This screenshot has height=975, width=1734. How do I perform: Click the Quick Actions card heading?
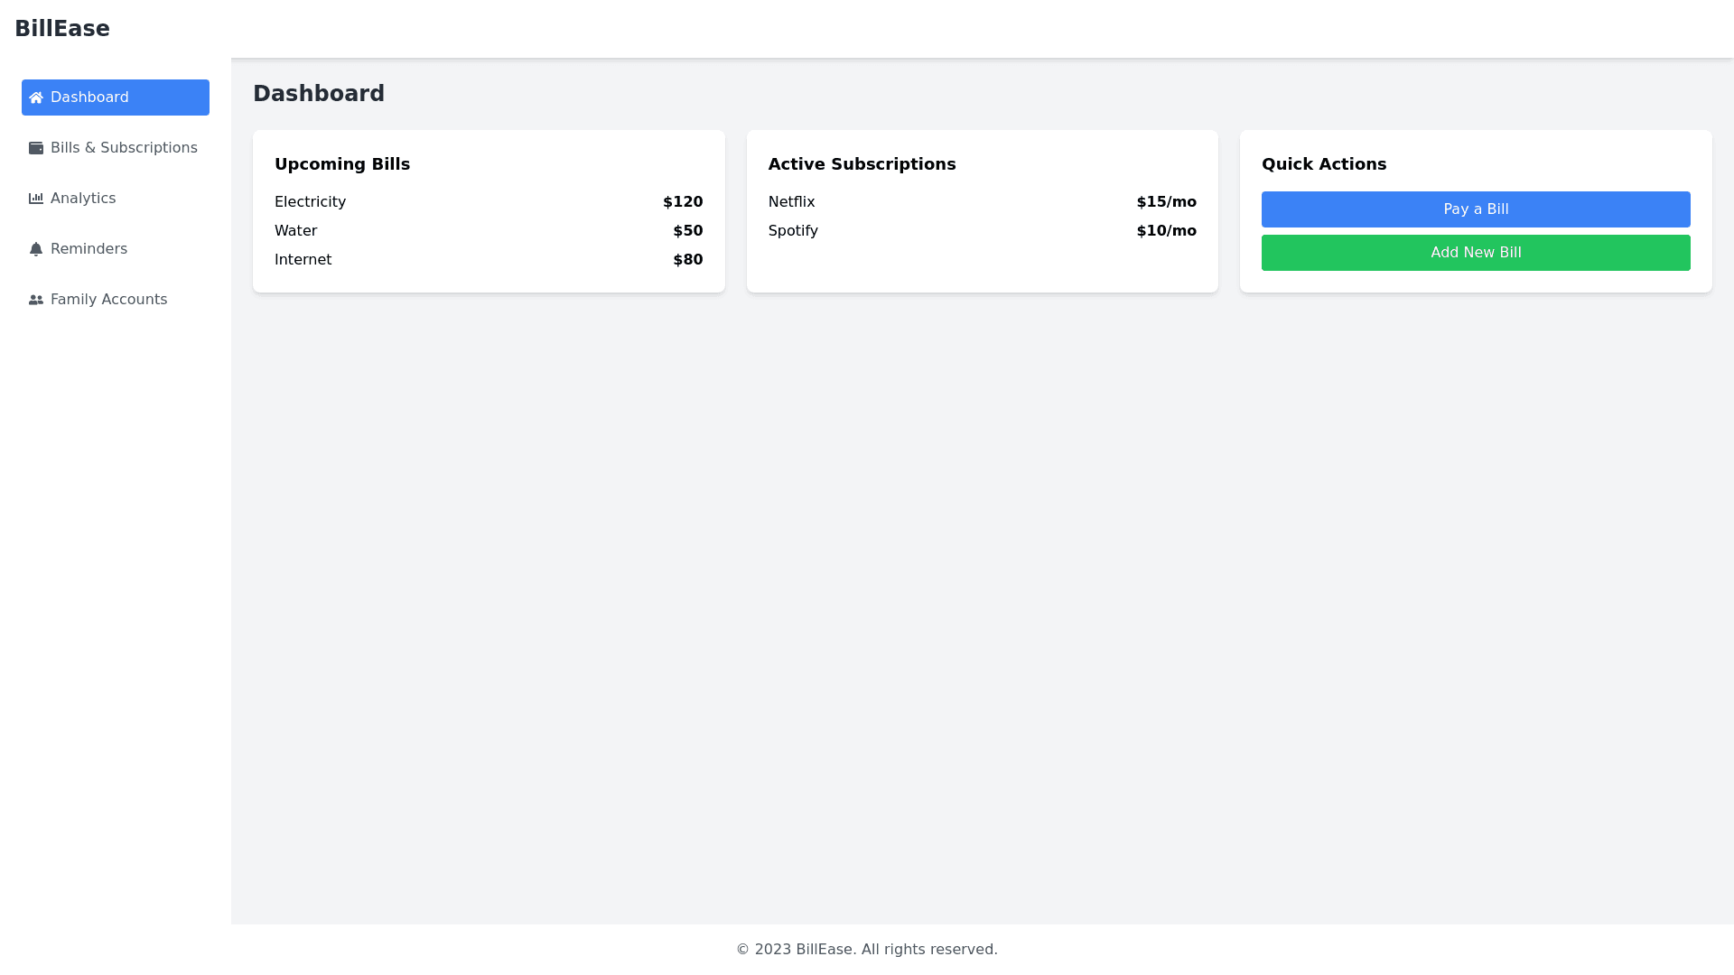(x=1324, y=163)
